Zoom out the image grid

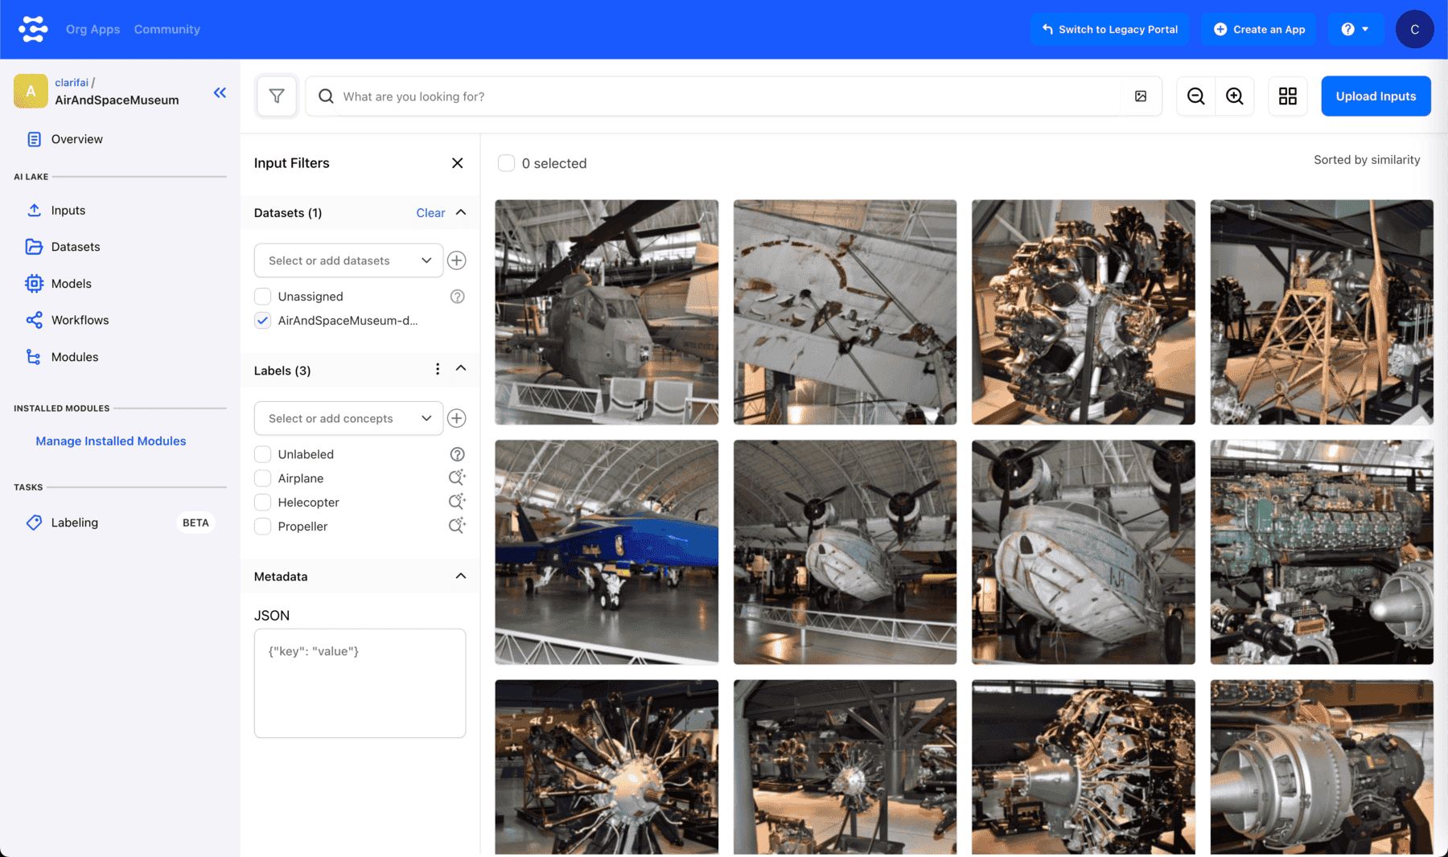[1195, 96]
